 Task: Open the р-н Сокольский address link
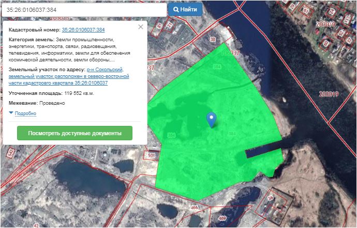(111, 69)
